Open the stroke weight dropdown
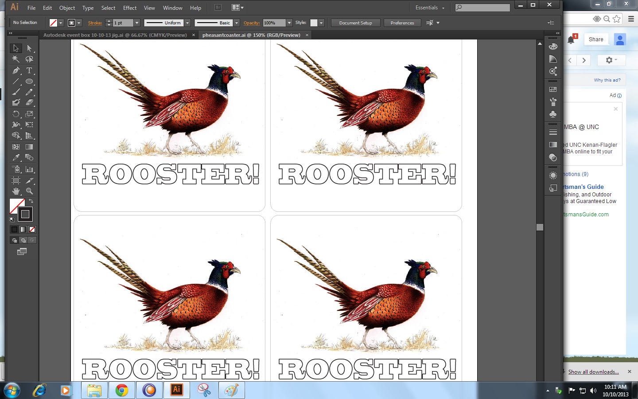The width and height of the screenshot is (638, 399). [x=137, y=23]
